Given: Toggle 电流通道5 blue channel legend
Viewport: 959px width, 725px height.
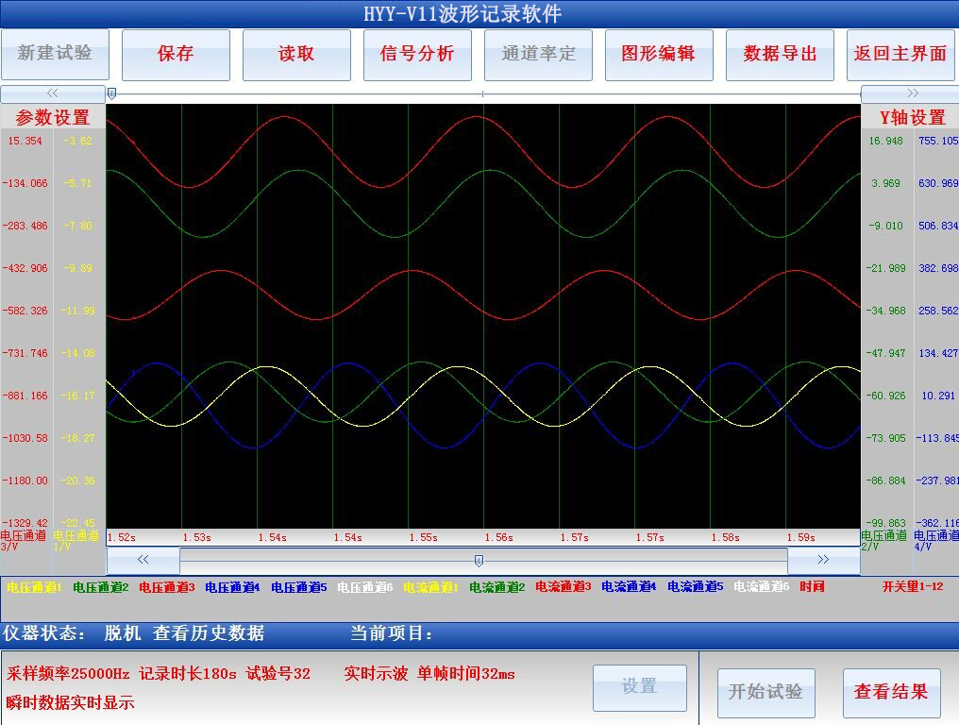Looking at the screenshot, I should pos(695,587).
